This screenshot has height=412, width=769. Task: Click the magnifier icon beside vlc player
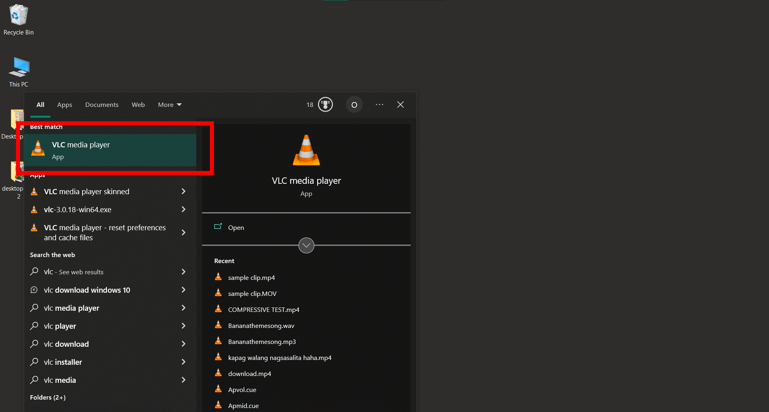point(34,326)
